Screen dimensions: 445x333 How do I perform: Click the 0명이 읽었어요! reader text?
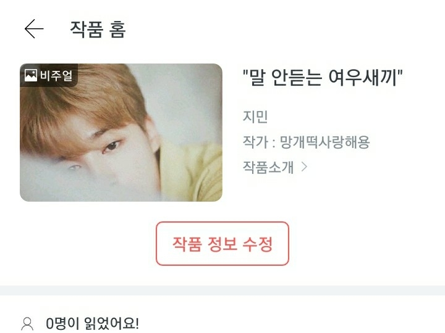pyautogui.click(x=93, y=323)
